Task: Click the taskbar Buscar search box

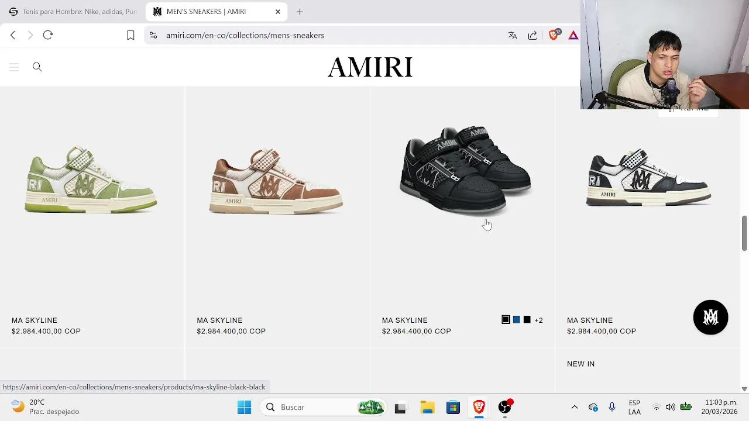Action: coord(324,407)
